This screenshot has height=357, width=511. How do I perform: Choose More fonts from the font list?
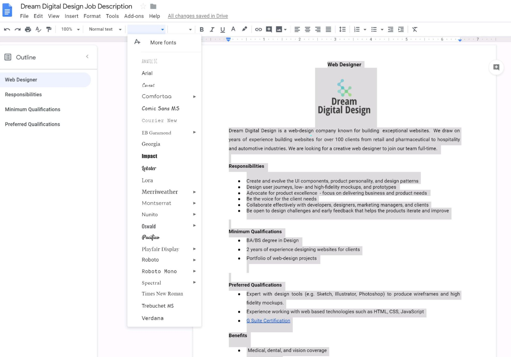(164, 42)
